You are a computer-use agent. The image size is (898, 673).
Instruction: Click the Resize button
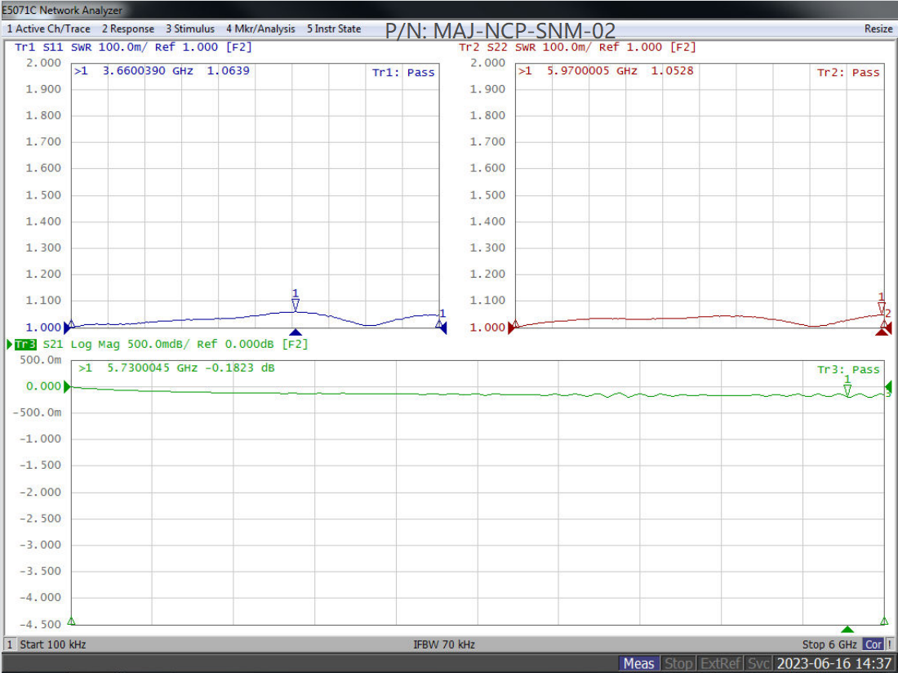pyautogui.click(x=878, y=29)
